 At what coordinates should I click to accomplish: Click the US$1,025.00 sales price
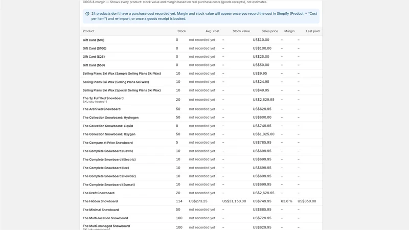tap(263, 134)
